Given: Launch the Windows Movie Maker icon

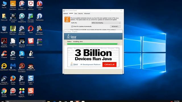Looking at the screenshot, I should click(x=40, y=30).
